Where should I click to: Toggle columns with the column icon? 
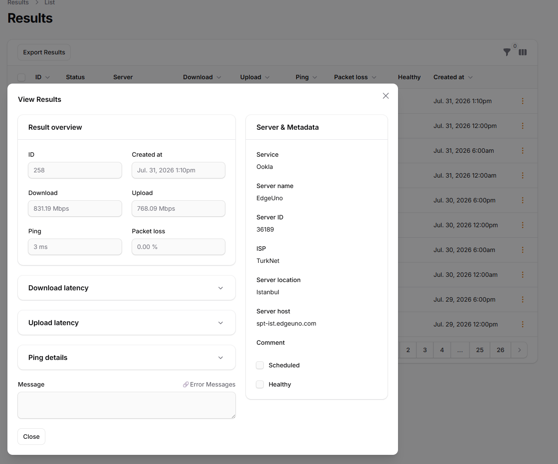point(523,52)
